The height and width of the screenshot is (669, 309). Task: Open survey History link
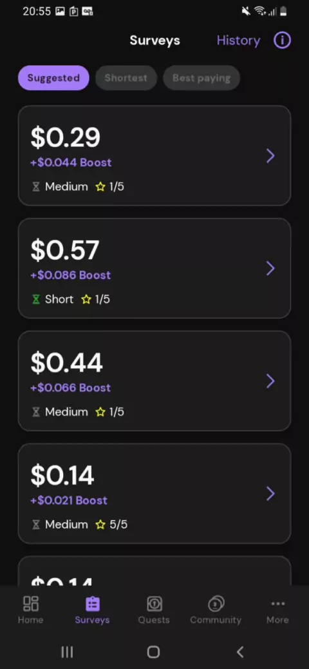(238, 41)
